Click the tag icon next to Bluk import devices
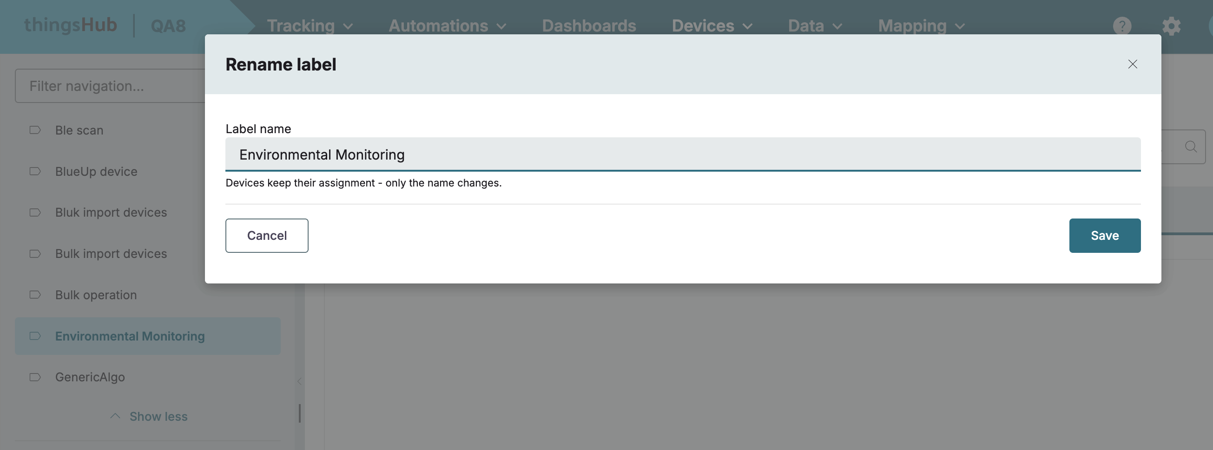 click(35, 212)
